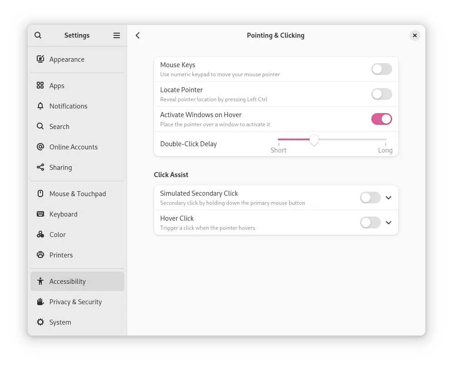The width and height of the screenshot is (453, 366).
Task: Click the Printers icon in sidebar
Action: click(x=40, y=255)
